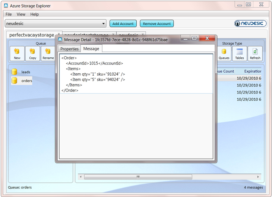The height and width of the screenshot is (197, 272).
Task: Open the neudesic account dropdown
Action: pos(56,23)
